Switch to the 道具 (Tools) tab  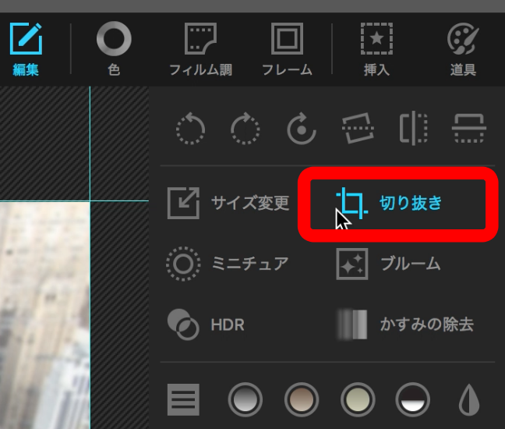click(463, 49)
